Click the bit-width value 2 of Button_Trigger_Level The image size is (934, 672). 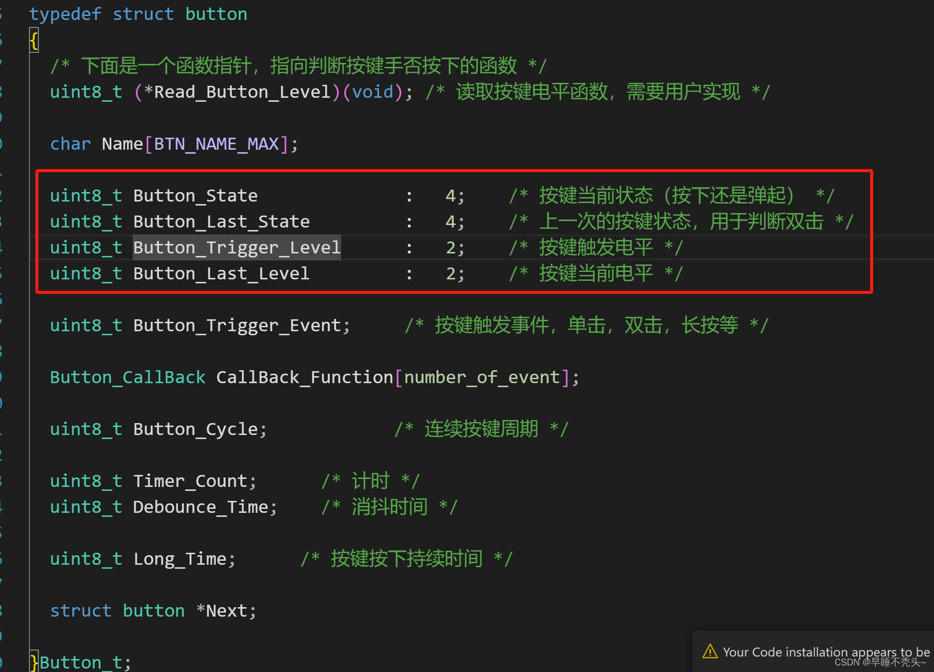[x=450, y=247]
